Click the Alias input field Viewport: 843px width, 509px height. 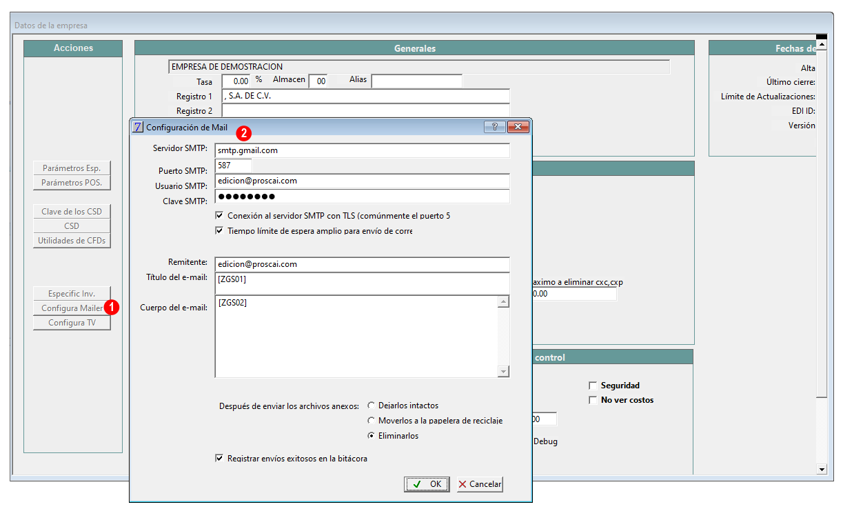click(417, 81)
